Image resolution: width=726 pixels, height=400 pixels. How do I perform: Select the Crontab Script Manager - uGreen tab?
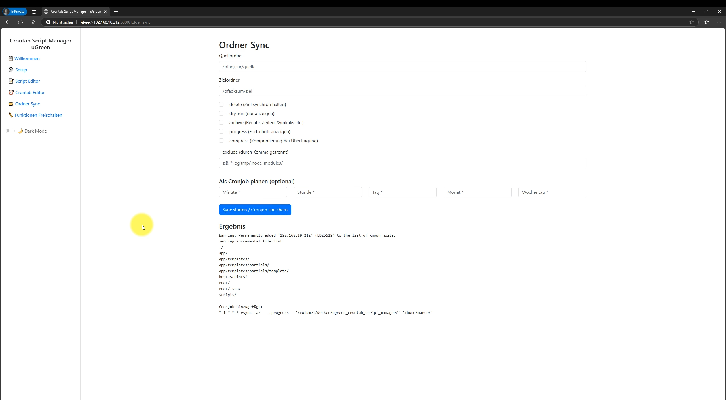(76, 12)
